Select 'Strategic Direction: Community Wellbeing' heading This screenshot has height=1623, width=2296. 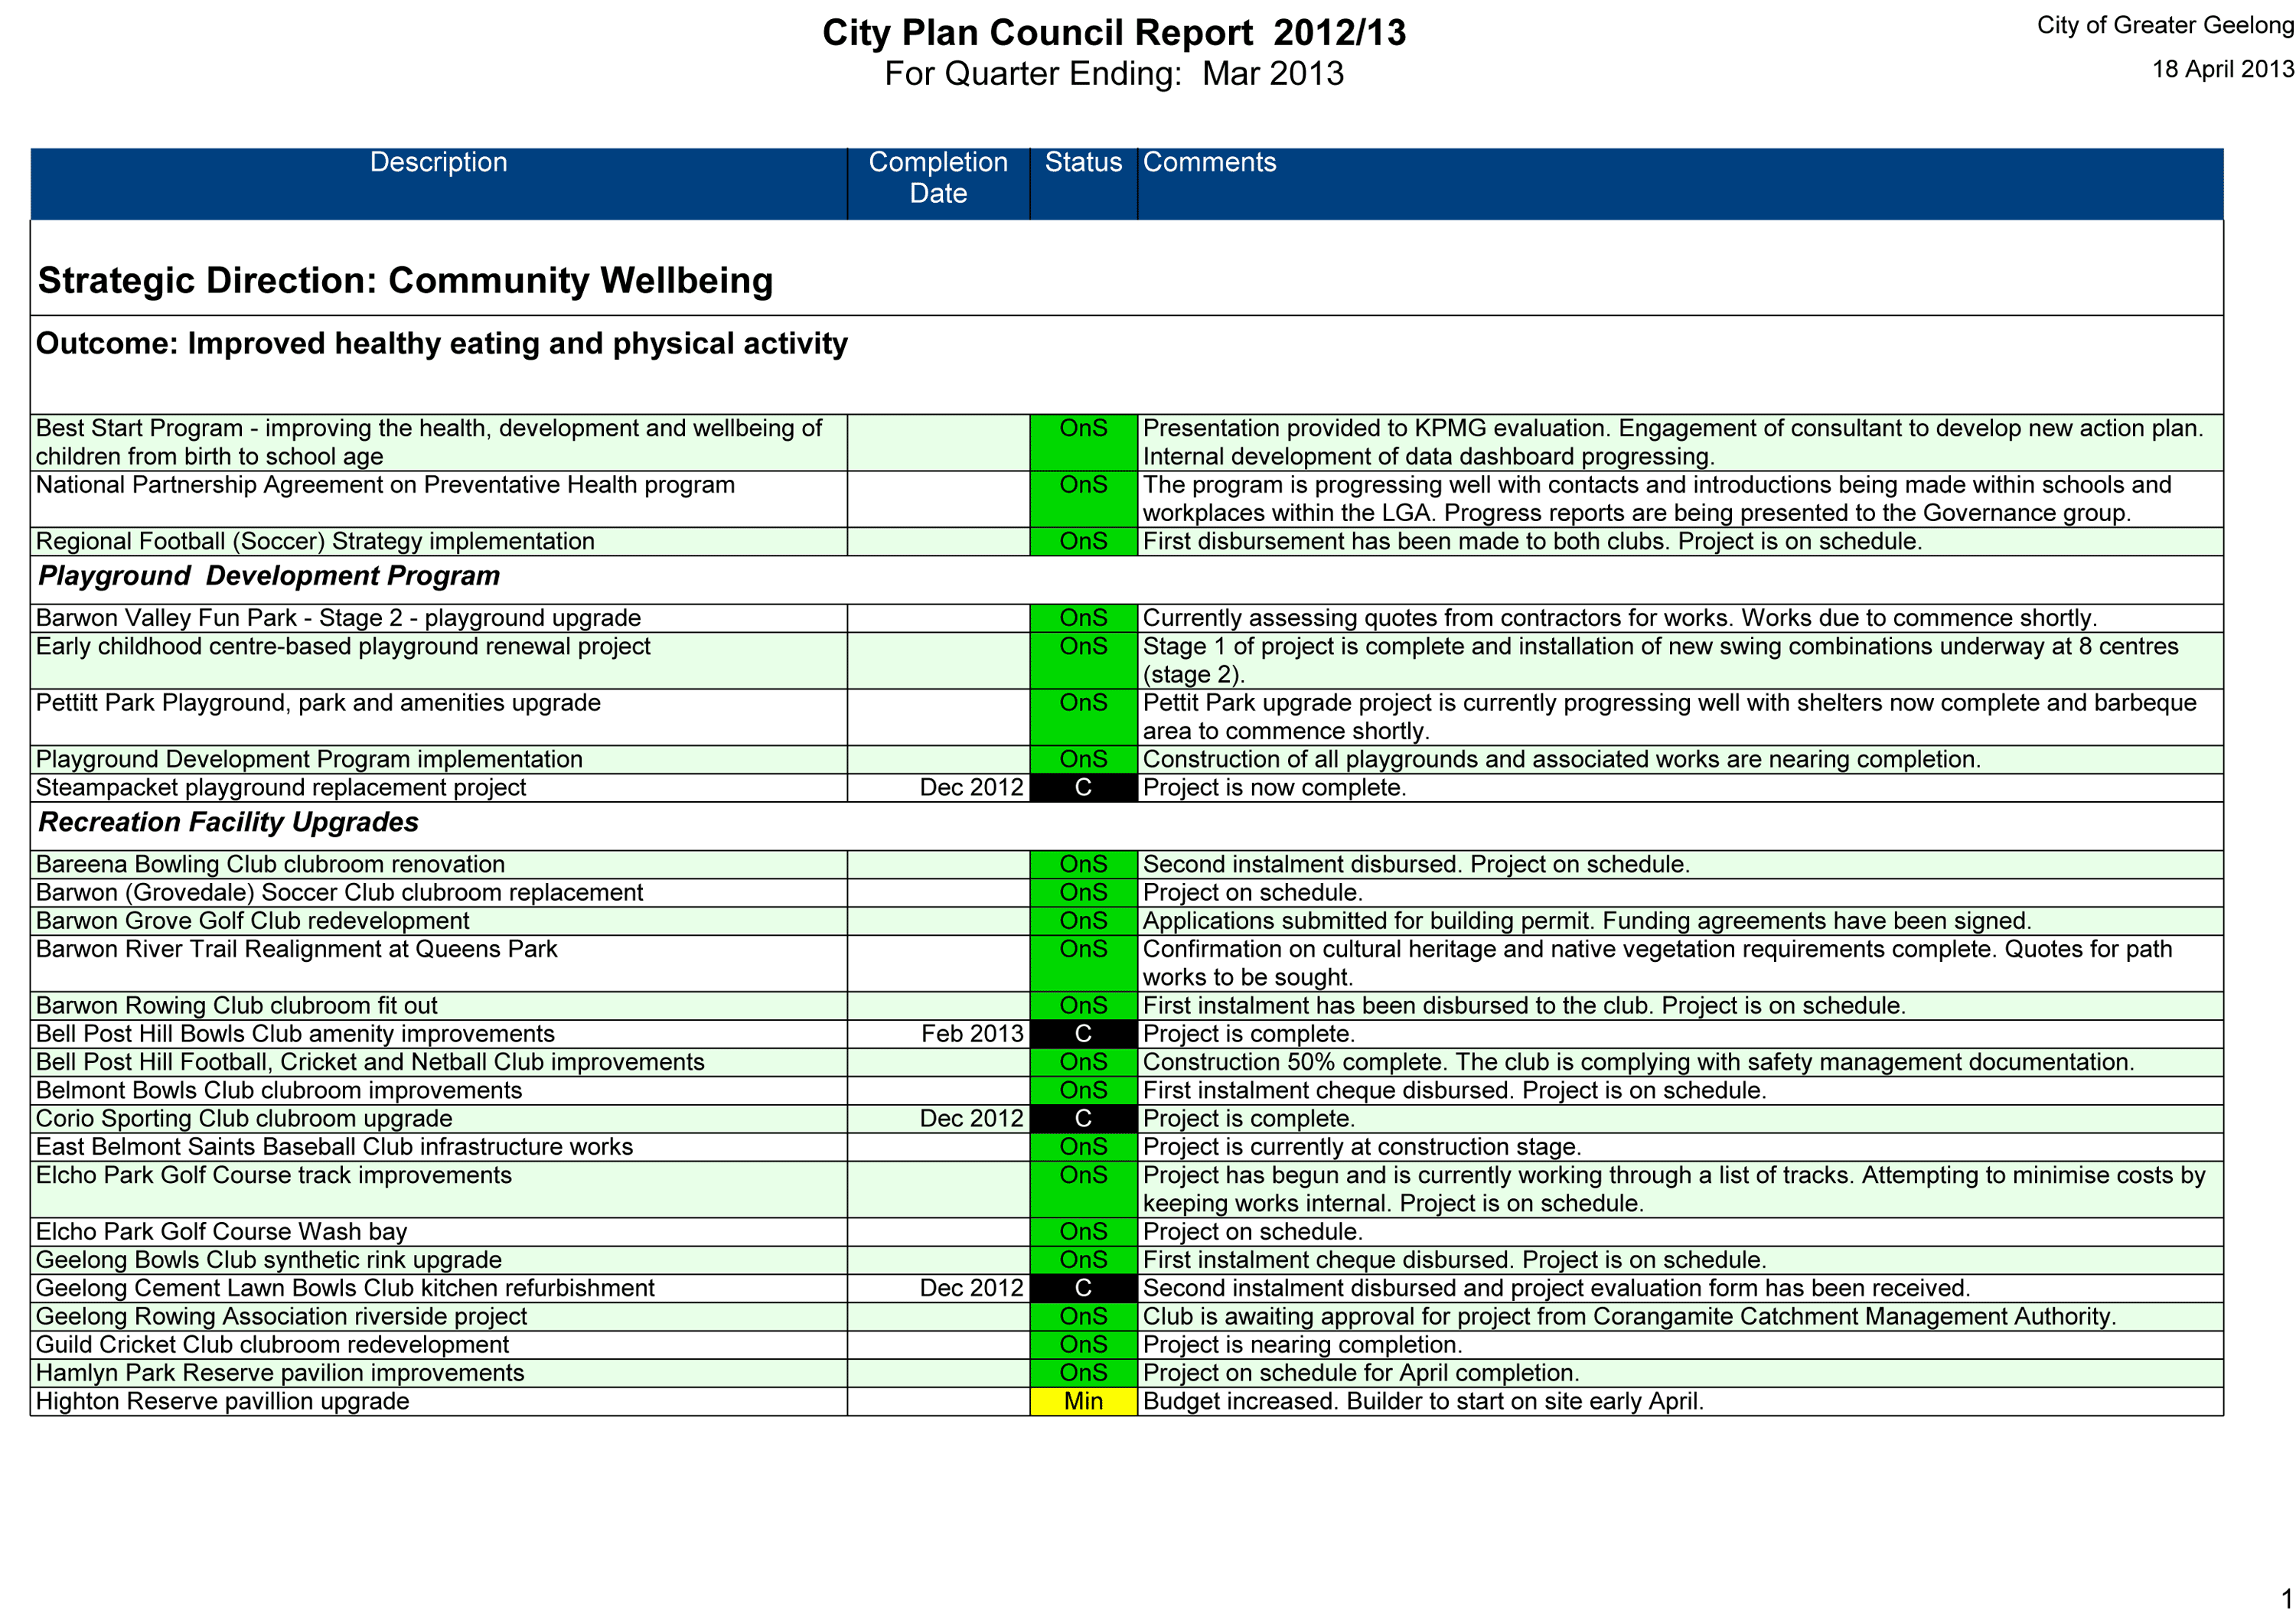[x=405, y=281]
